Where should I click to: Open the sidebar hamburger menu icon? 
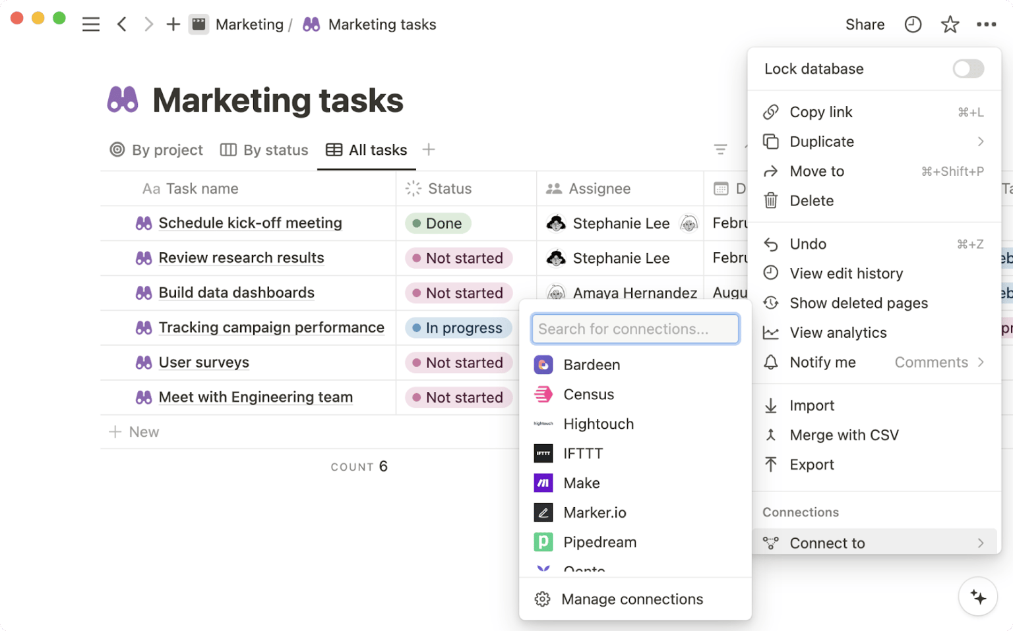(x=90, y=24)
